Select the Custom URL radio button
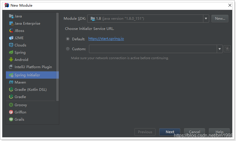Image resolution: width=236 pixels, height=141 pixels. pyautogui.click(x=68, y=49)
